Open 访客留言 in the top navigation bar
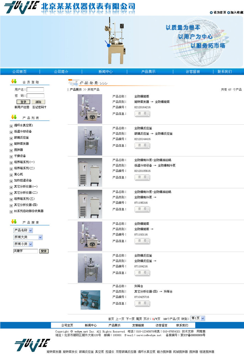This screenshot has width=244, height=354. [x=193, y=71]
